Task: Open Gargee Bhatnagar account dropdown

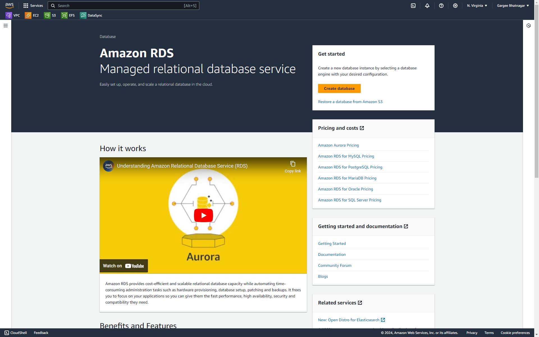Action: pos(513,6)
